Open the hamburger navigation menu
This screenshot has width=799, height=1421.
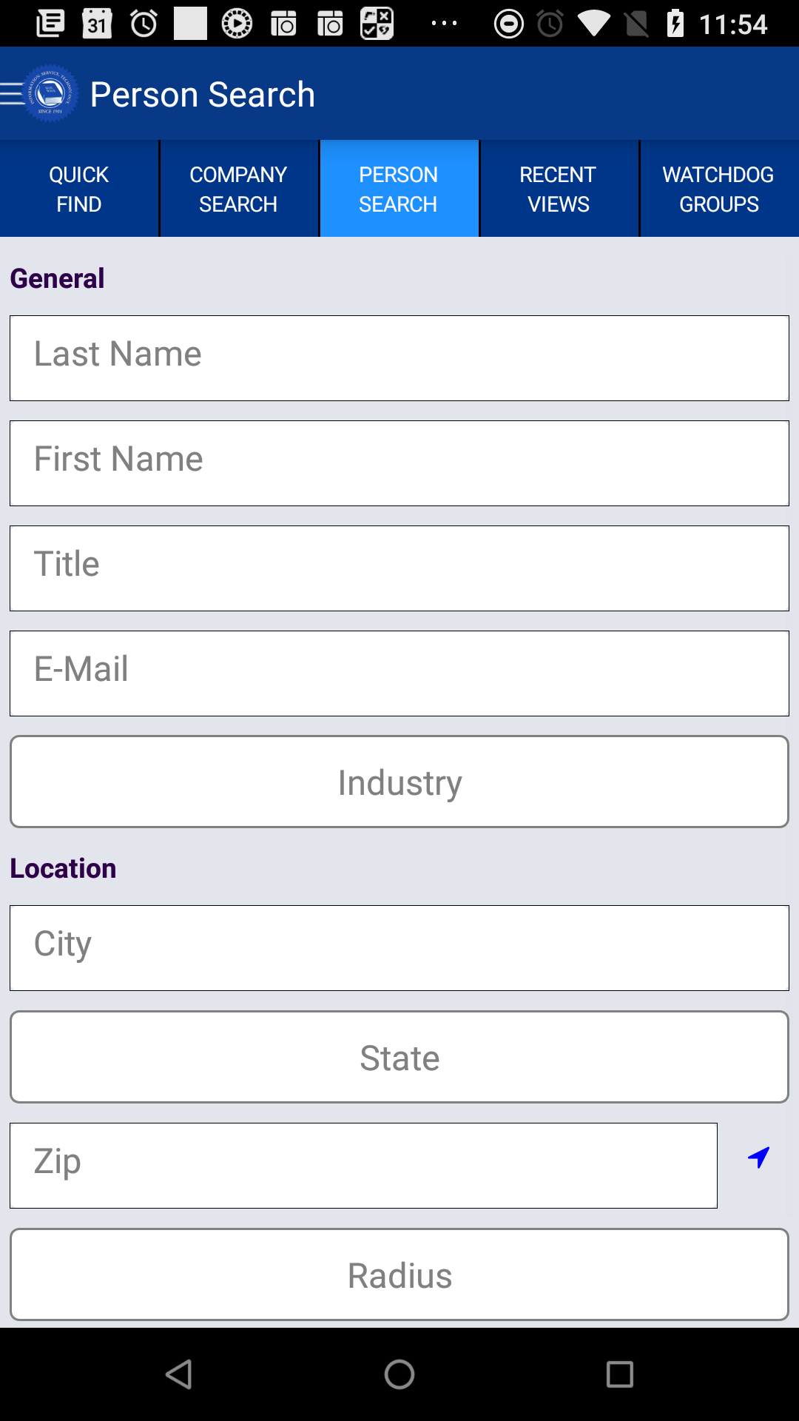[x=12, y=95]
